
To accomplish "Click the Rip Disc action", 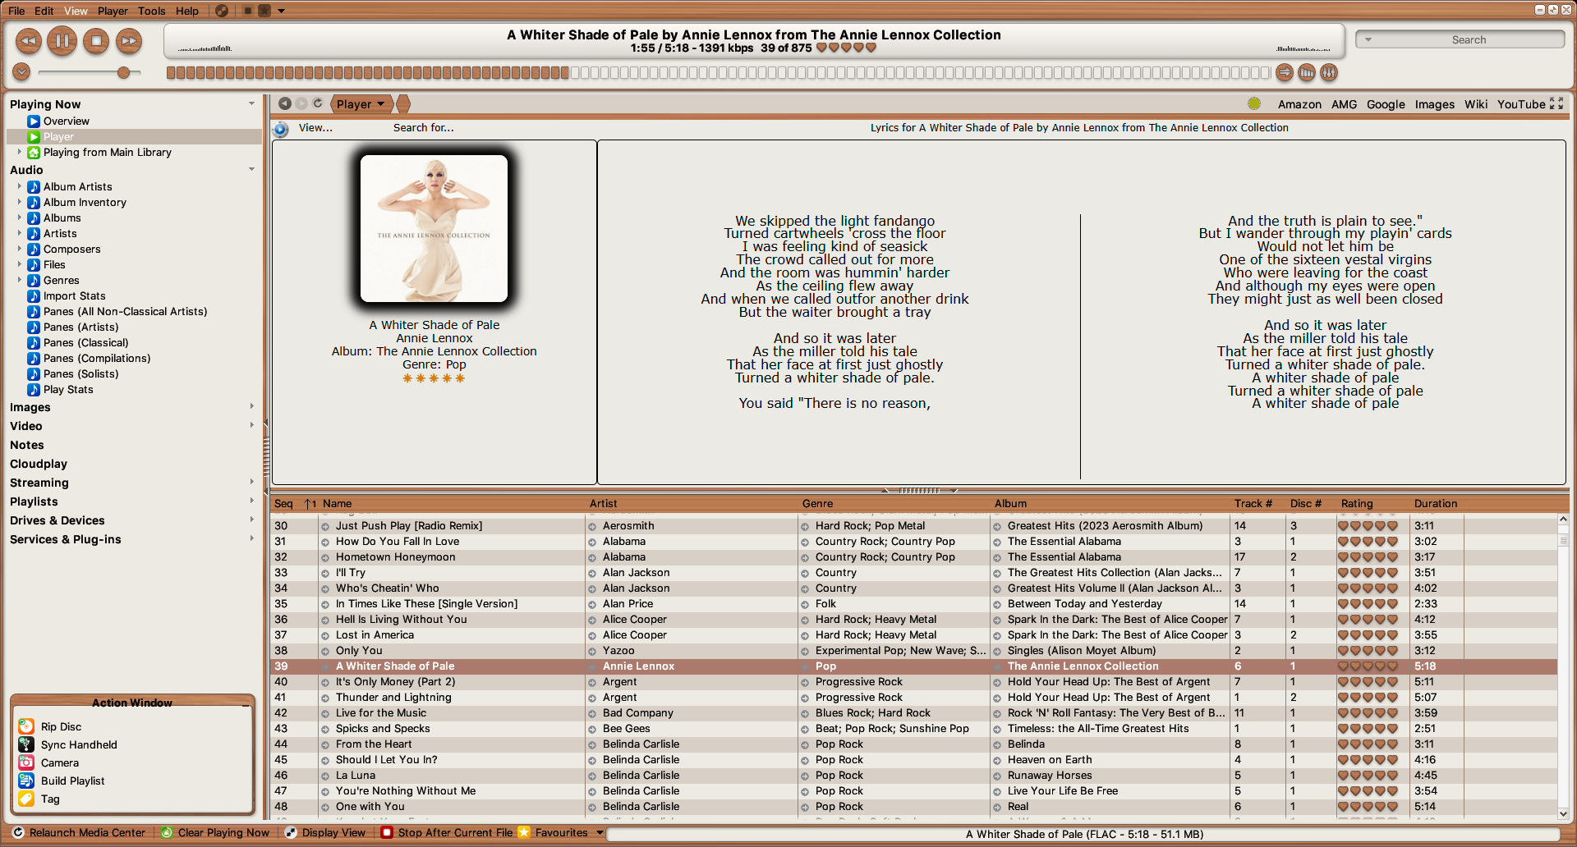I will coord(61,726).
